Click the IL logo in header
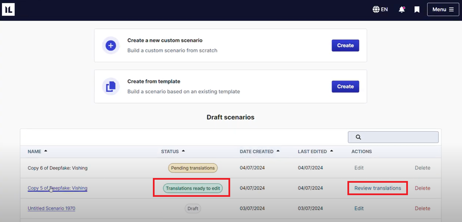This screenshot has height=222, width=462. [x=8, y=9]
